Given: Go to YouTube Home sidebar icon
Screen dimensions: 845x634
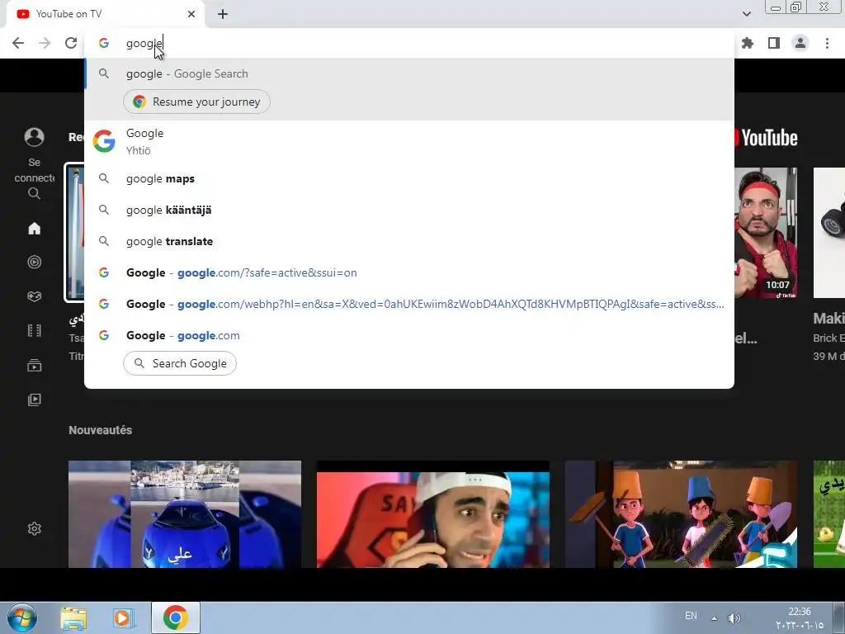Looking at the screenshot, I should pos(34,228).
